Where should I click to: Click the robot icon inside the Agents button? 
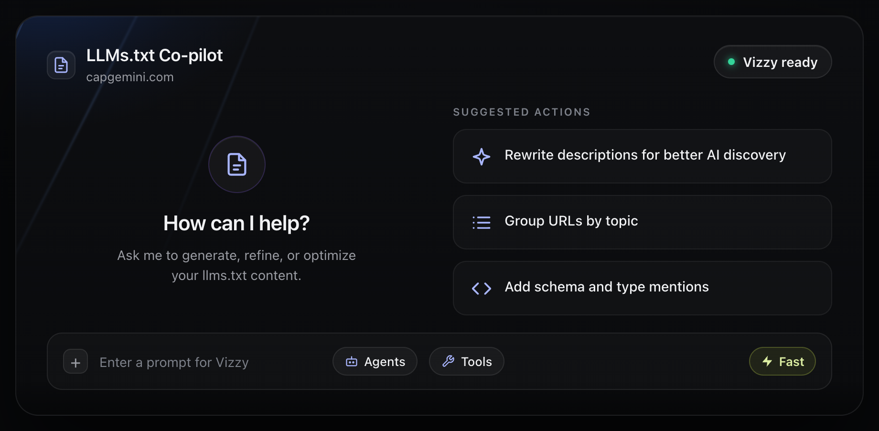pos(352,361)
